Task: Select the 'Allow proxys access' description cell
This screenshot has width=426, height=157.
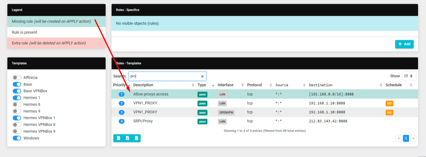Action: coord(151,94)
